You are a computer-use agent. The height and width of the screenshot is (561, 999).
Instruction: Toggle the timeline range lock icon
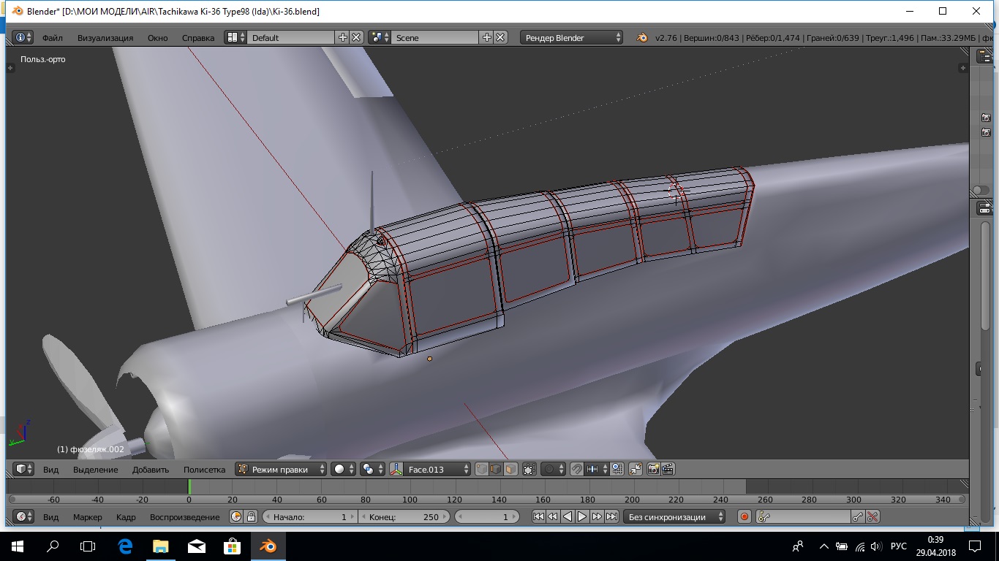(251, 516)
